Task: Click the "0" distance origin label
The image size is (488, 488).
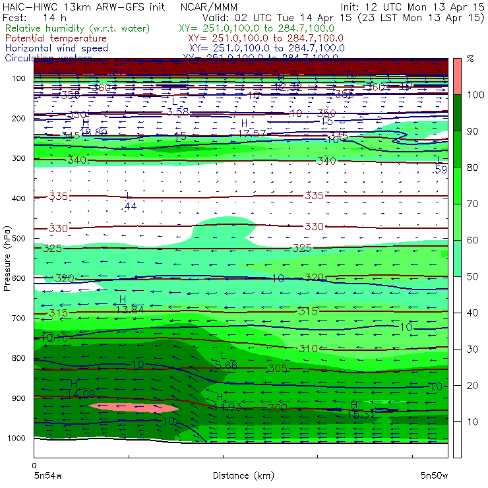Action: [34, 466]
